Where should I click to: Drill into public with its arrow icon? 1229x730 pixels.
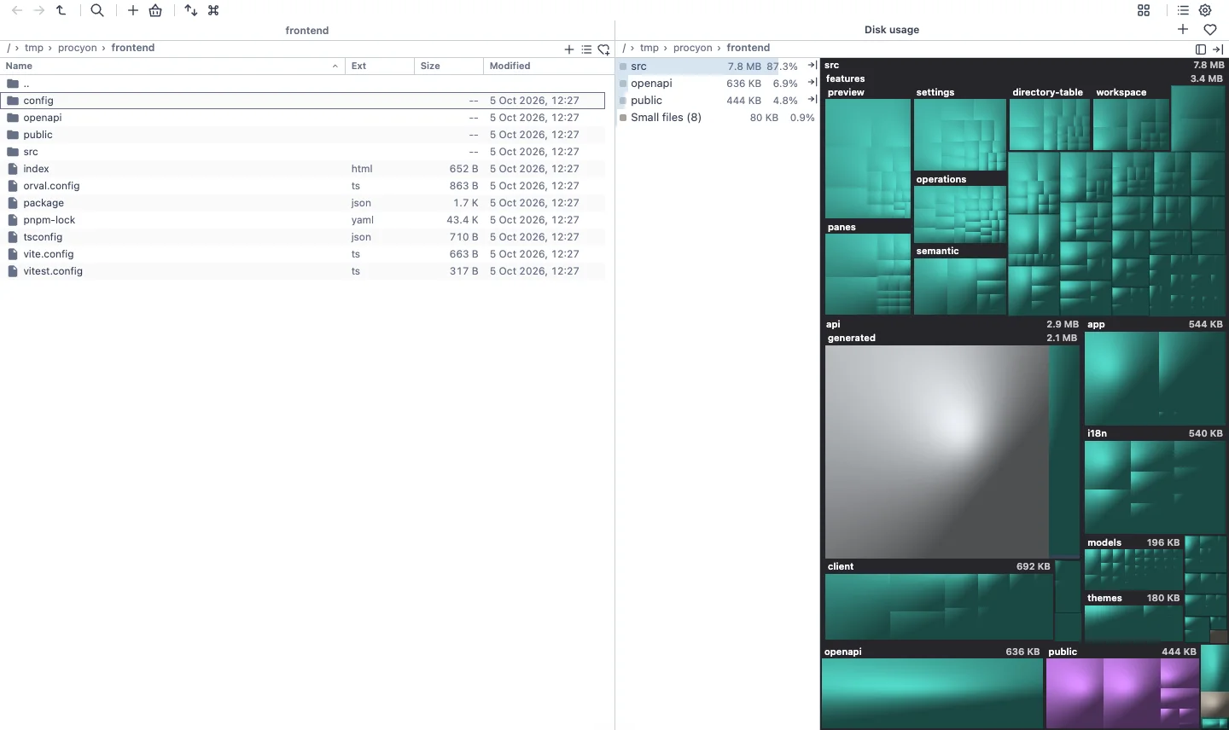813,100
